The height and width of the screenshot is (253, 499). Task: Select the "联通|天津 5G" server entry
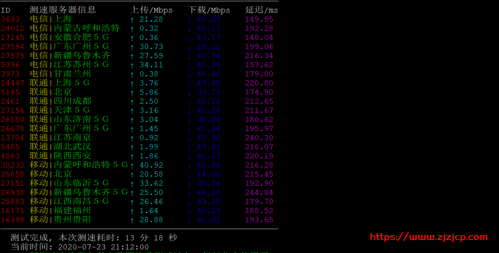(60, 110)
